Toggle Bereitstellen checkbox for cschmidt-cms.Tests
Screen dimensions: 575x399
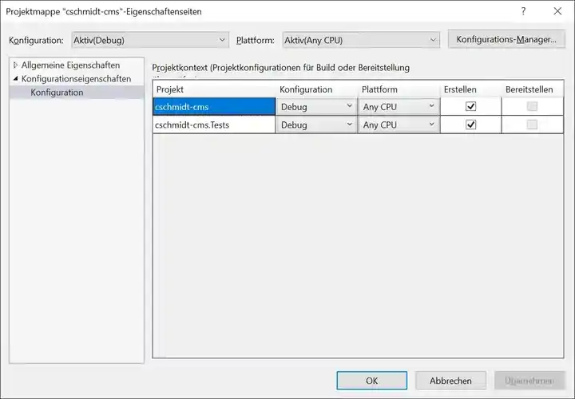tap(532, 124)
